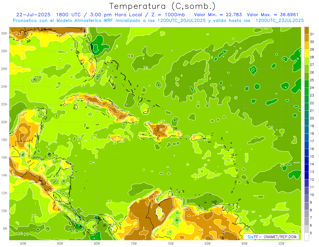Select the legend swatch between 26 and 27

click(307, 68)
